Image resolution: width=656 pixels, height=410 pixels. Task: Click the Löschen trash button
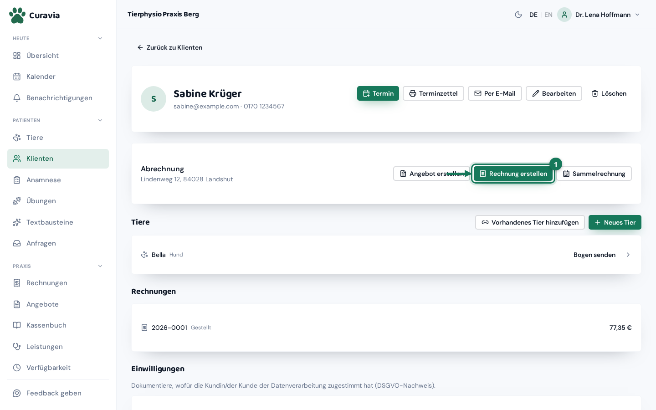[x=609, y=93]
